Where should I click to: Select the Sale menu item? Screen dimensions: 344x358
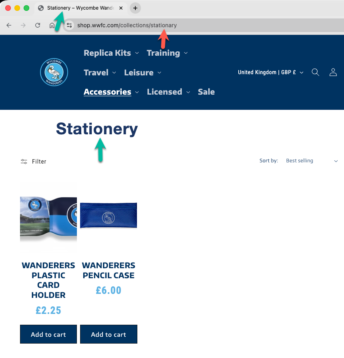(x=206, y=92)
